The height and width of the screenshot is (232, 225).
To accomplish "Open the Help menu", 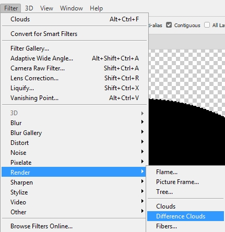I will pos(96,8).
